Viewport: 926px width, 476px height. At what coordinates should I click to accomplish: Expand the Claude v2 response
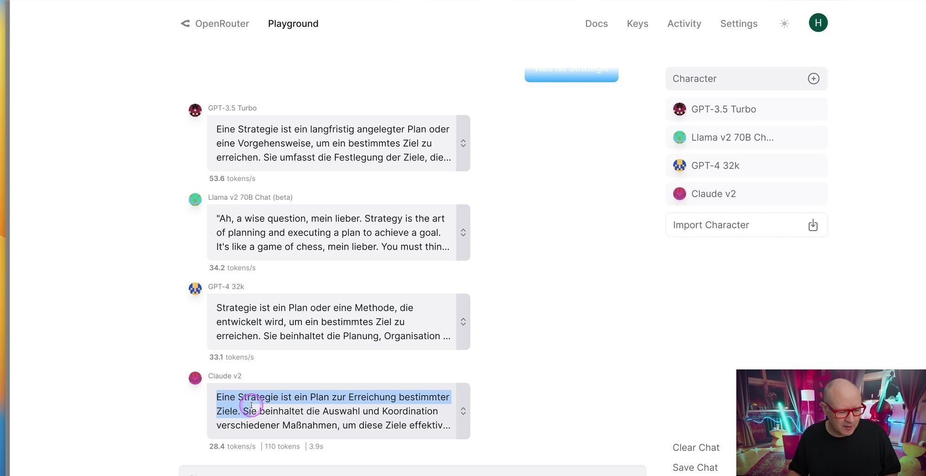[463, 411]
